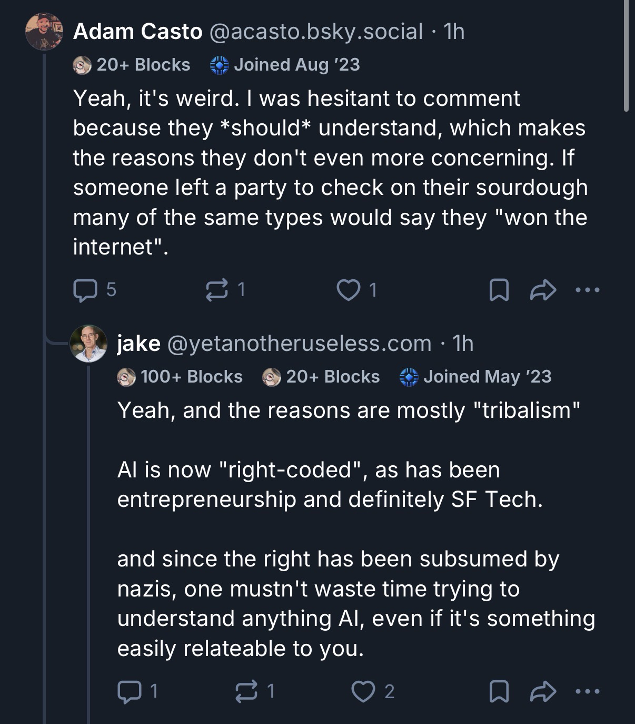This screenshot has width=635, height=724.
Task: Open Adam Casto's profile picture
Action: coord(44,32)
